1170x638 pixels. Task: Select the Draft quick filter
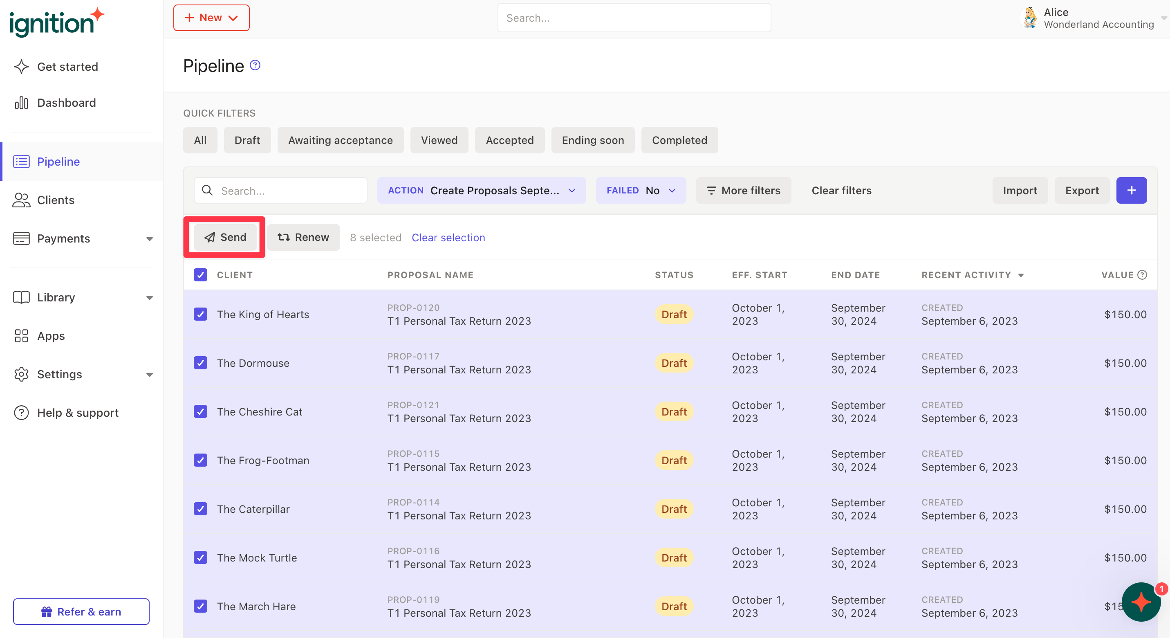pyautogui.click(x=247, y=140)
